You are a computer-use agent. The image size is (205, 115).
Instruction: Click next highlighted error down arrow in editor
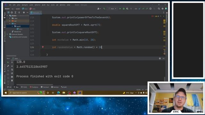pyautogui.click(x=164, y=16)
